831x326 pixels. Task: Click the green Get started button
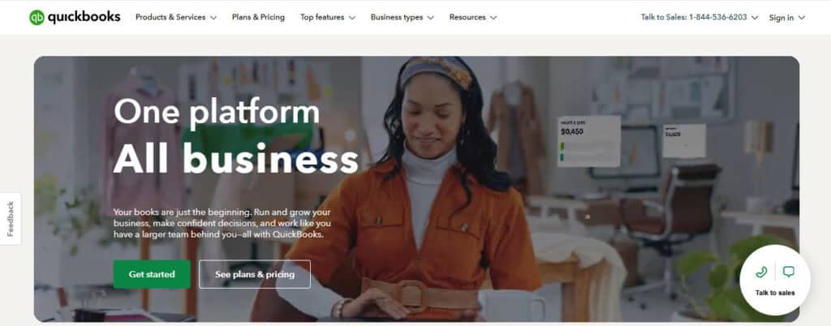pyautogui.click(x=152, y=274)
